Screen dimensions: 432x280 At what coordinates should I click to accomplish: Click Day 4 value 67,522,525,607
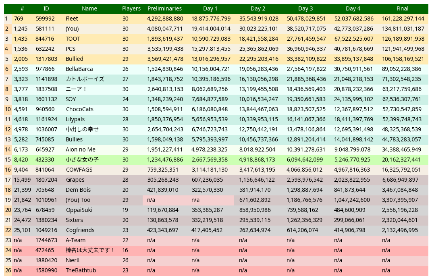pyautogui.click(x=354, y=39)
